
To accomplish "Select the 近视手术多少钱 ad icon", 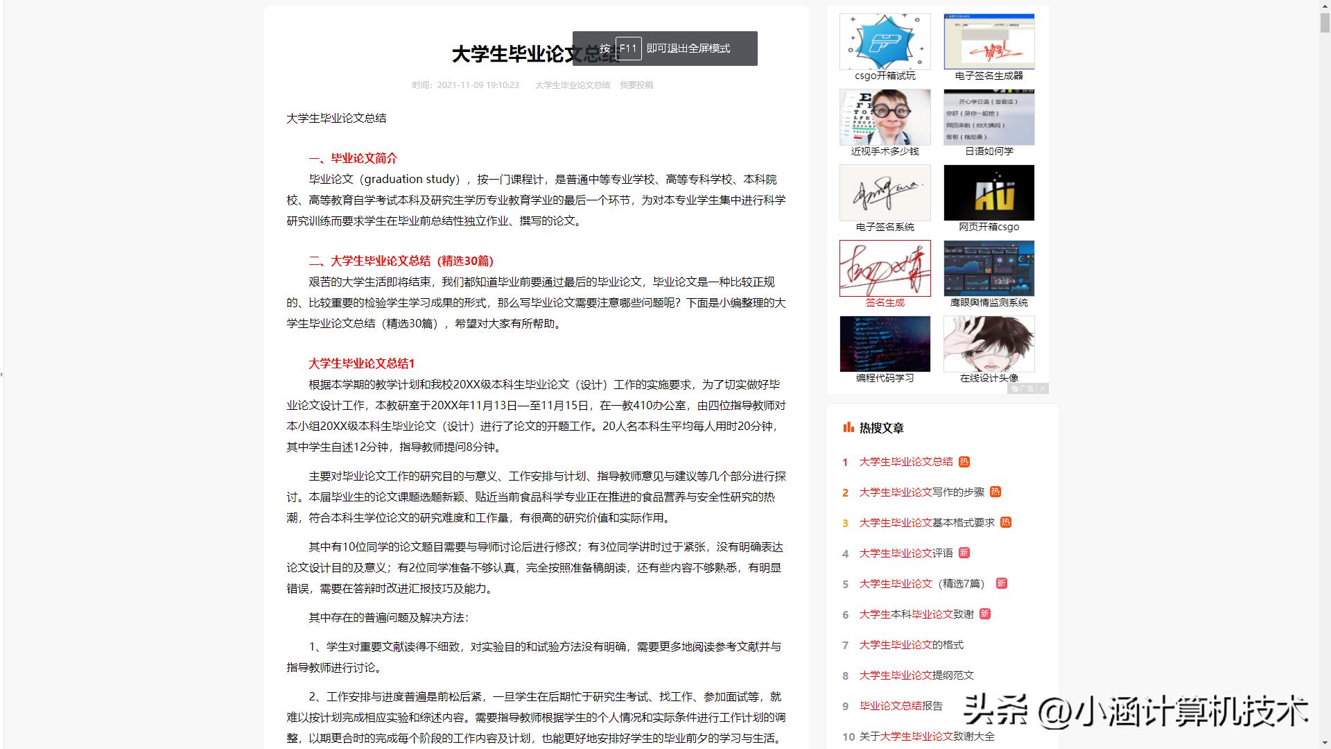I will point(885,117).
